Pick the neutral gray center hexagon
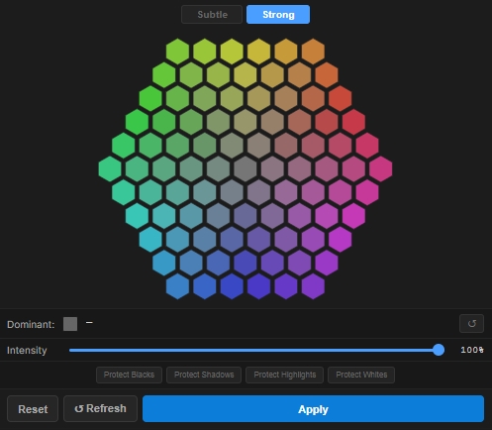The height and width of the screenshot is (430, 492). (246, 169)
